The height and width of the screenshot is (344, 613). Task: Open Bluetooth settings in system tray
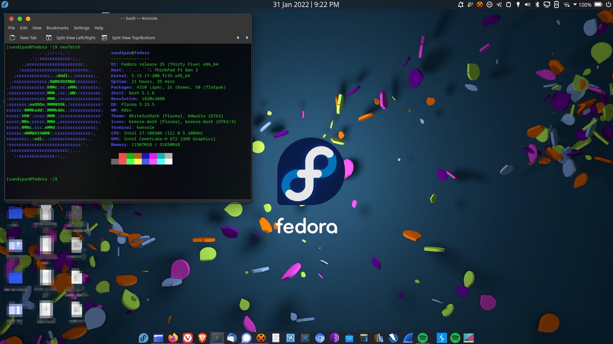pyautogui.click(x=537, y=5)
